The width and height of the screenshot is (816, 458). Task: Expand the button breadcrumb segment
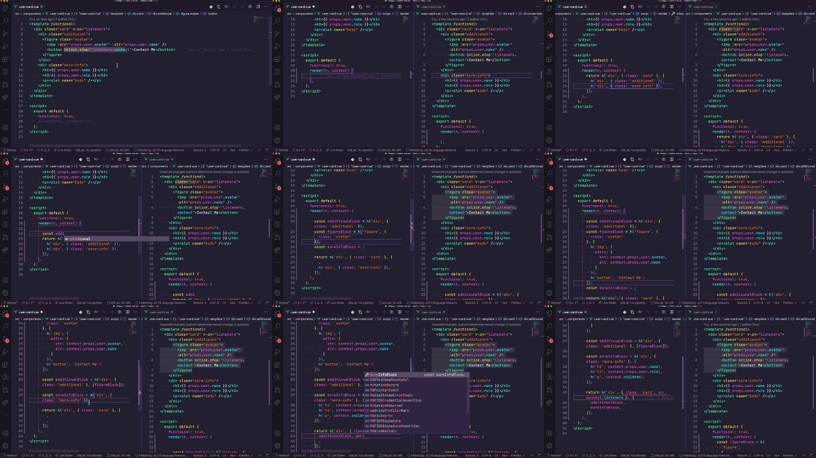[213, 14]
